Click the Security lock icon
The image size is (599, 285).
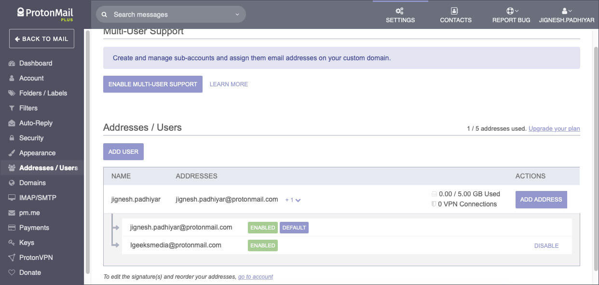pos(12,138)
